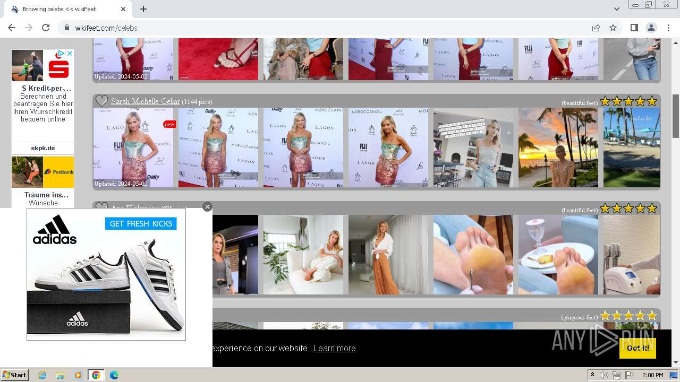The height and width of the screenshot is (382, 680).
Task: Rate Sarah Michelle Gellar with the stars
Action: pos(629,101)
